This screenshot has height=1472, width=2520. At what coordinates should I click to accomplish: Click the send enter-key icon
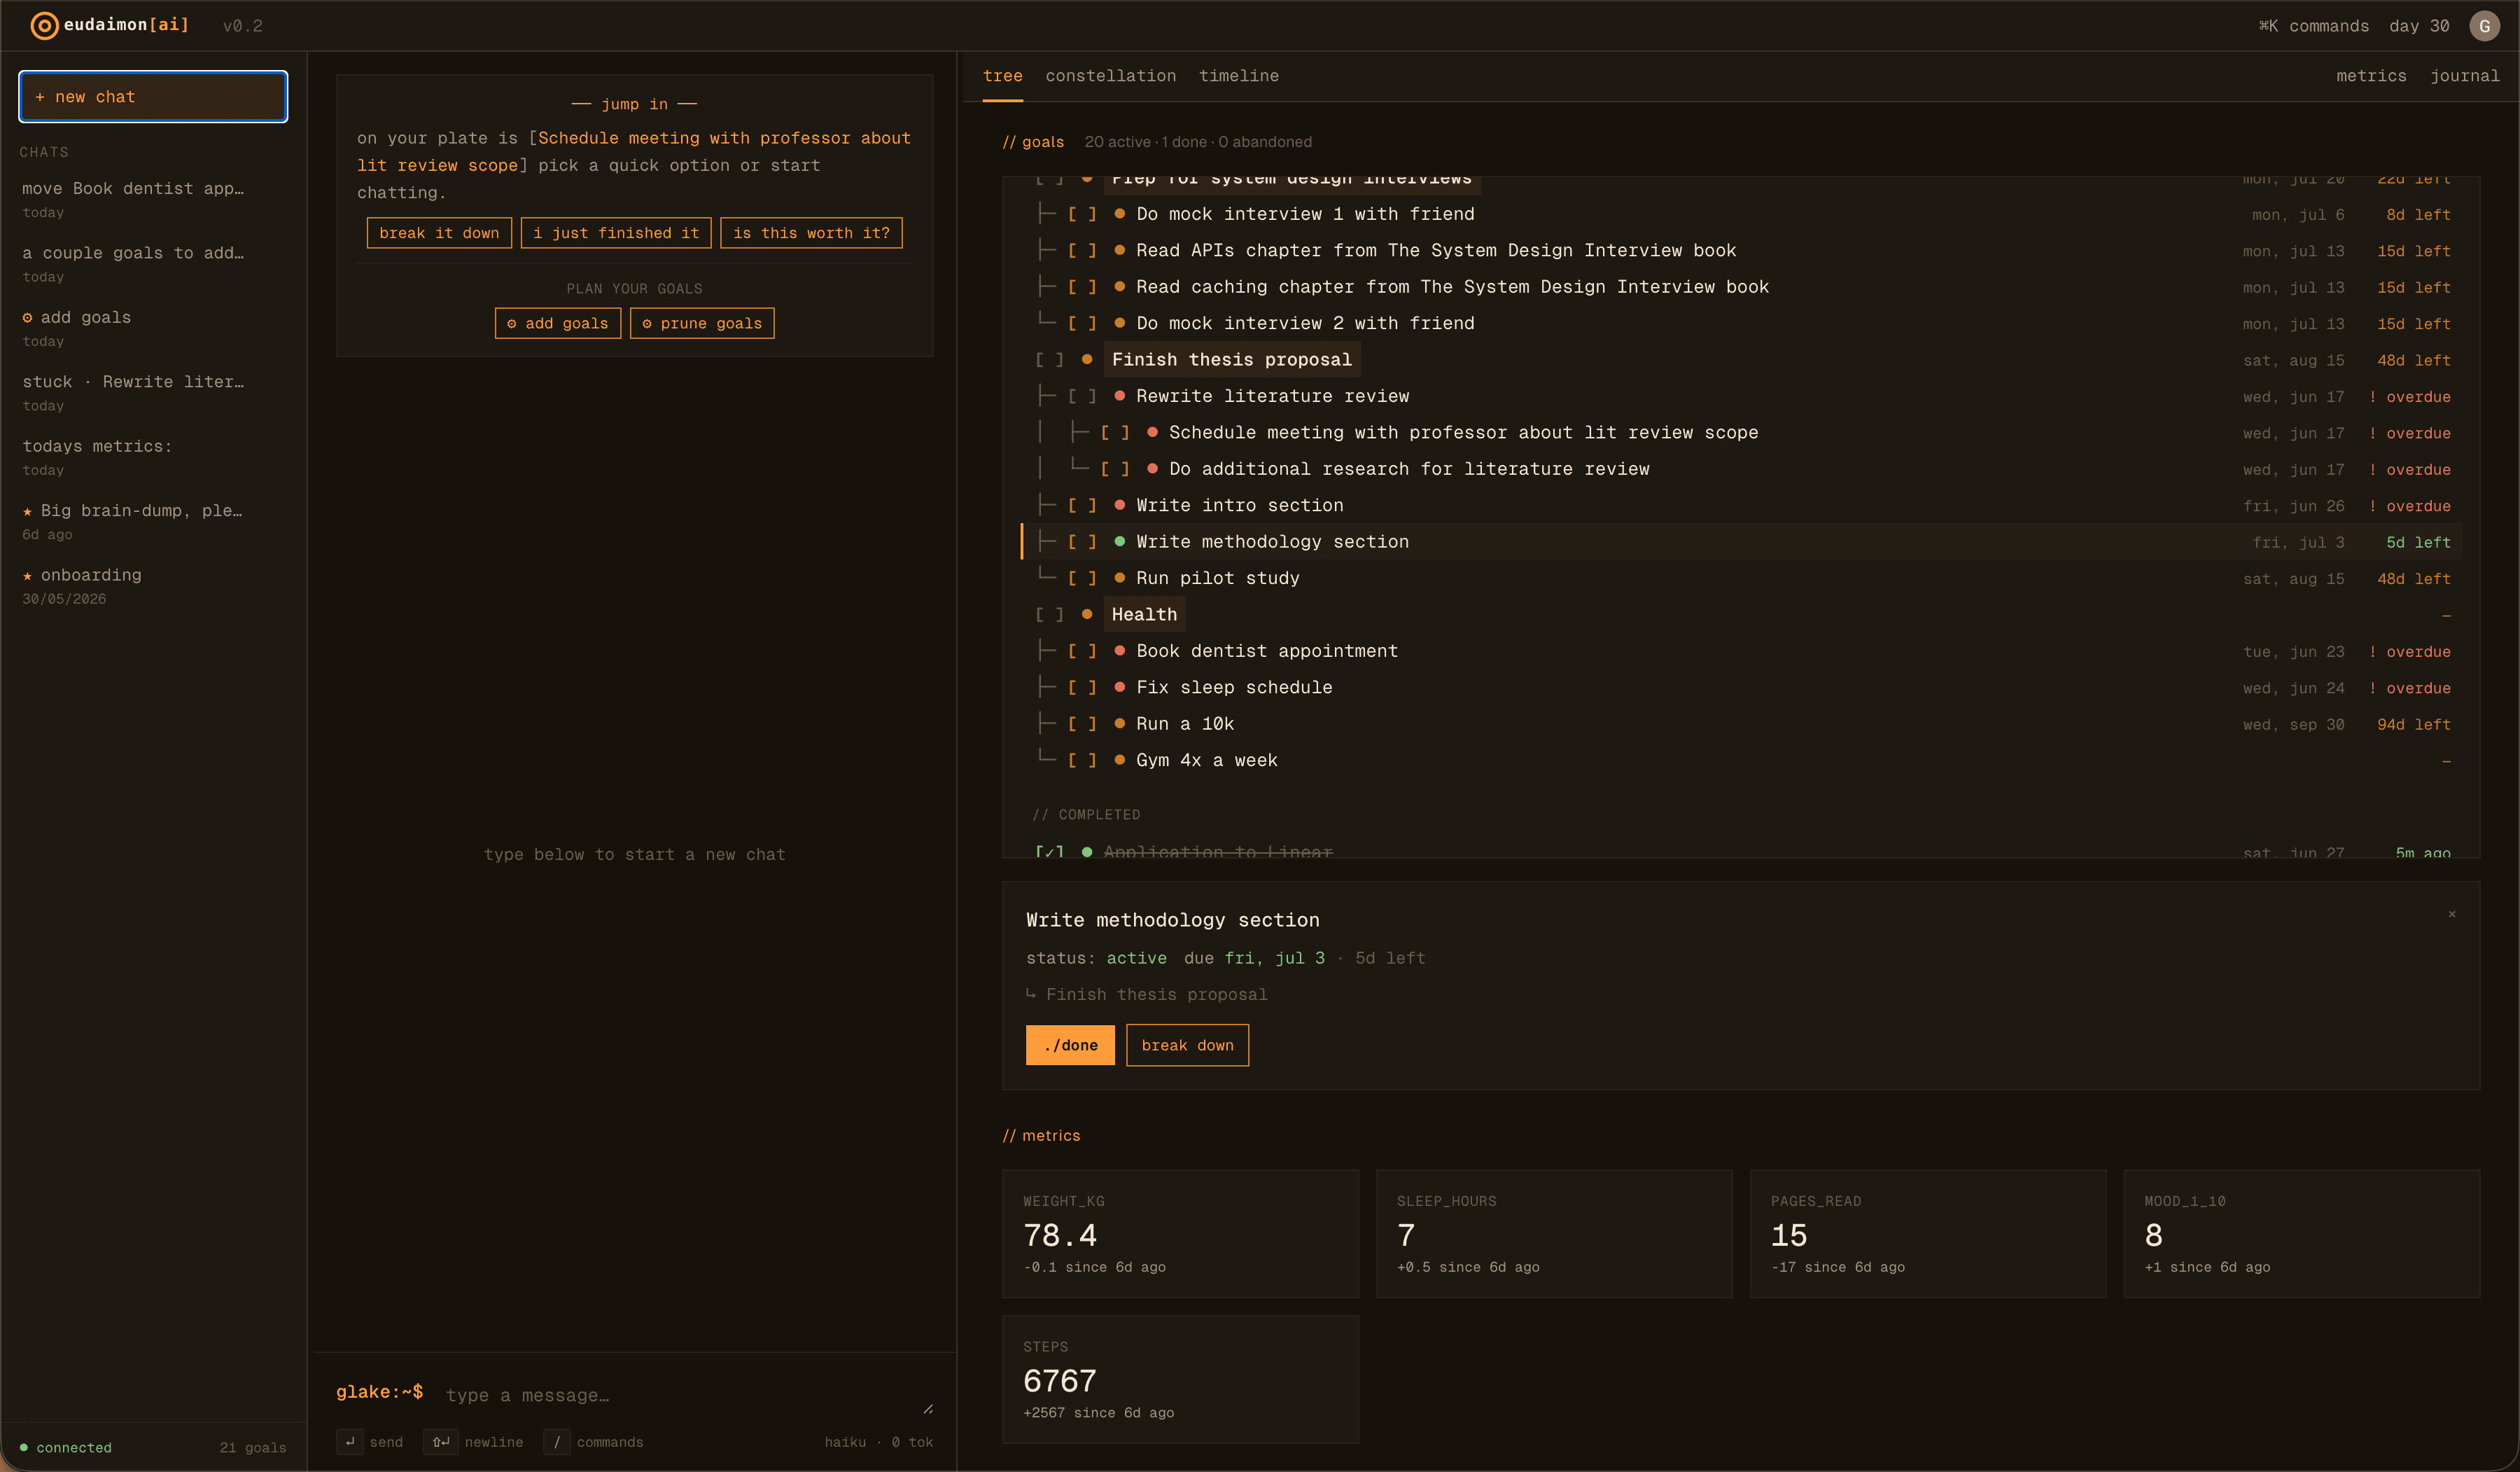(x=350, y=1442)
